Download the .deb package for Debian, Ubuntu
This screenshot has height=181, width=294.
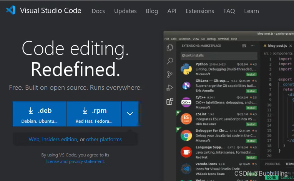click(x=40, y=114)
